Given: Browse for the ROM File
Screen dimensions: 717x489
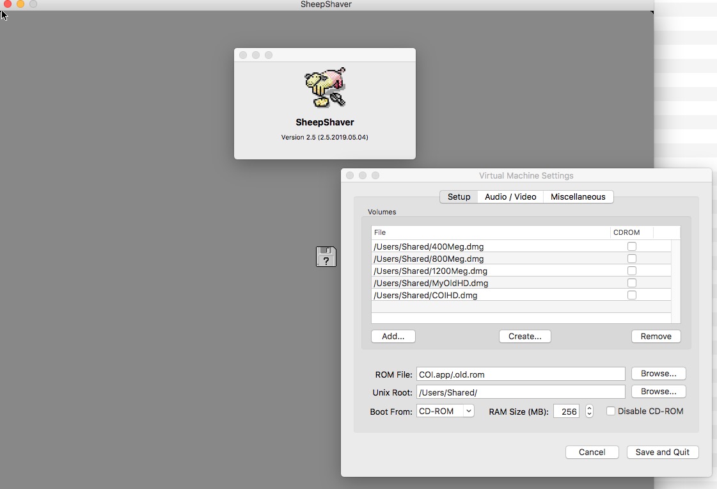Looking at the screenshot, I should click(658, 374).
